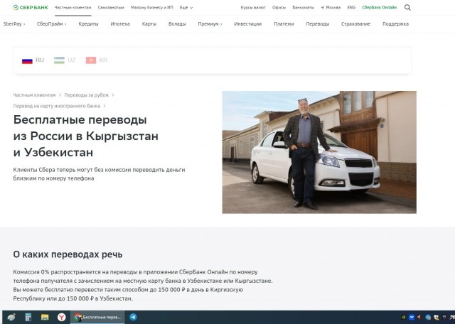The height and width of the screenshot is (324, 455).
Task: Go to the Банкоматы link
Action: [304, 8]
